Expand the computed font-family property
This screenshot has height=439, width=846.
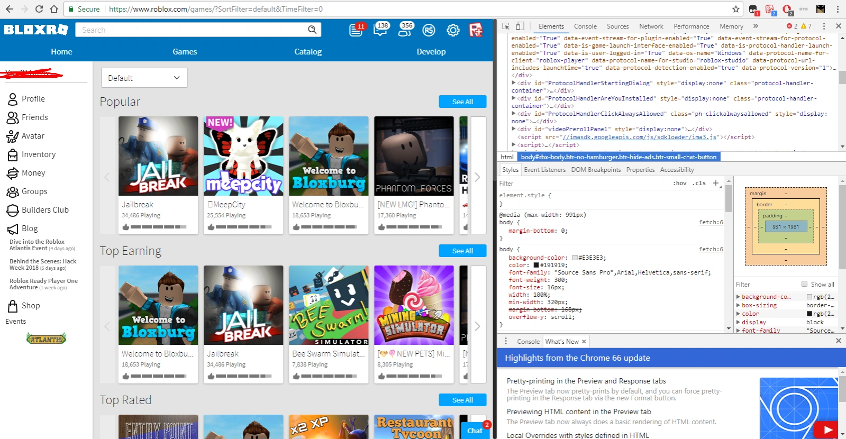[738, 331]
